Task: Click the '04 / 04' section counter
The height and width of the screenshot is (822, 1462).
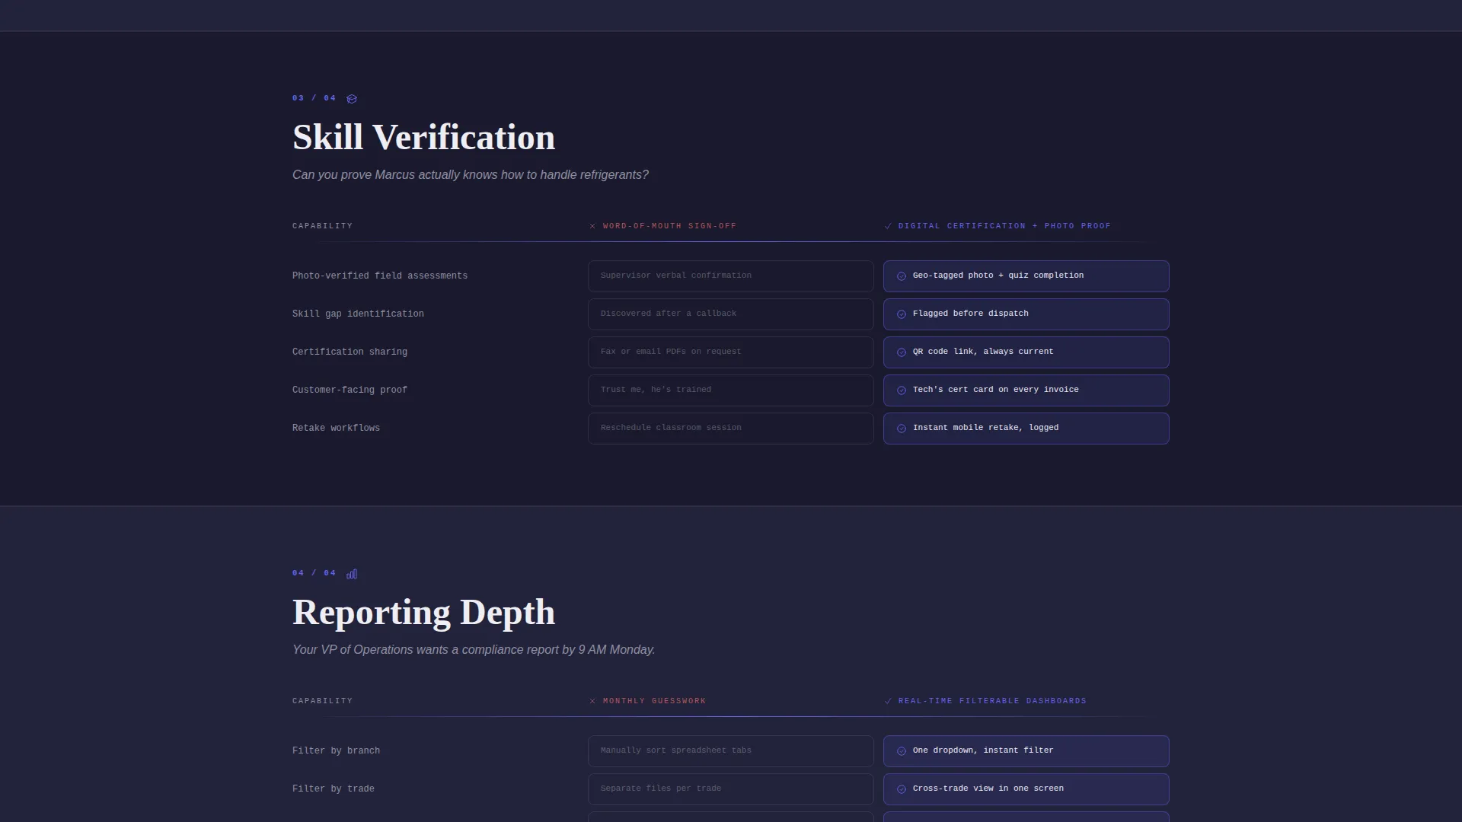Action: (314, 573)
